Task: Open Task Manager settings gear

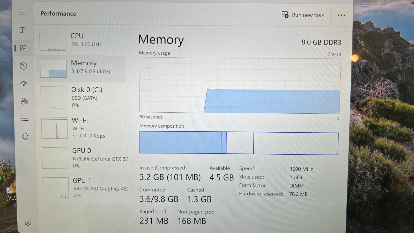Action: tap(28, 223)
